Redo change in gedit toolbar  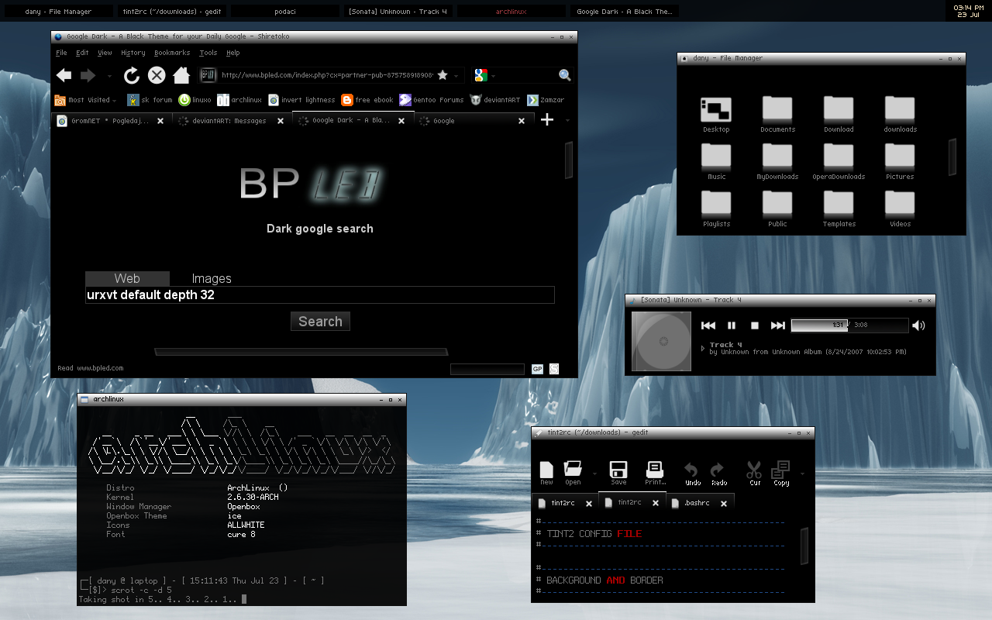(x=718, y=474)
